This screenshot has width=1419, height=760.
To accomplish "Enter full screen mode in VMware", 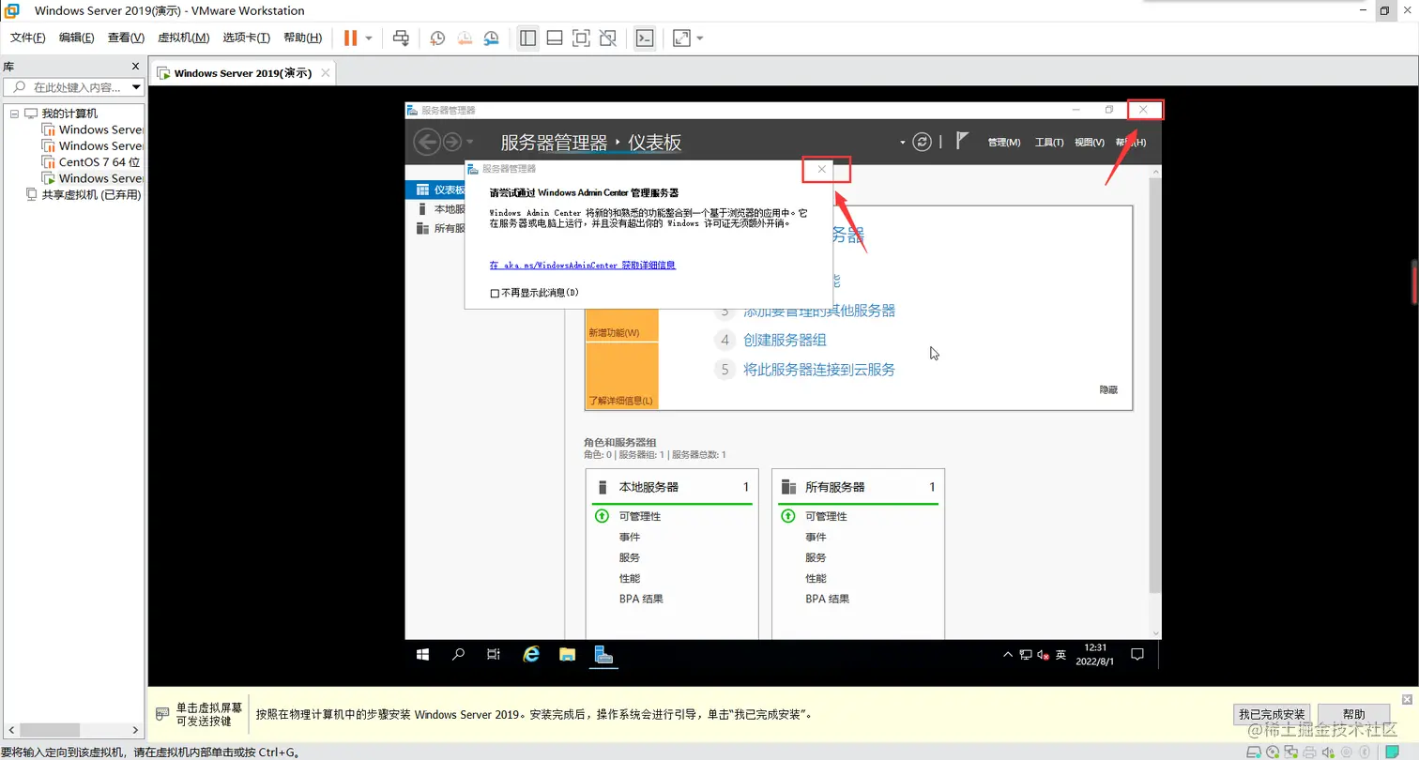I will pyautogui.click(x=582, y=38).
